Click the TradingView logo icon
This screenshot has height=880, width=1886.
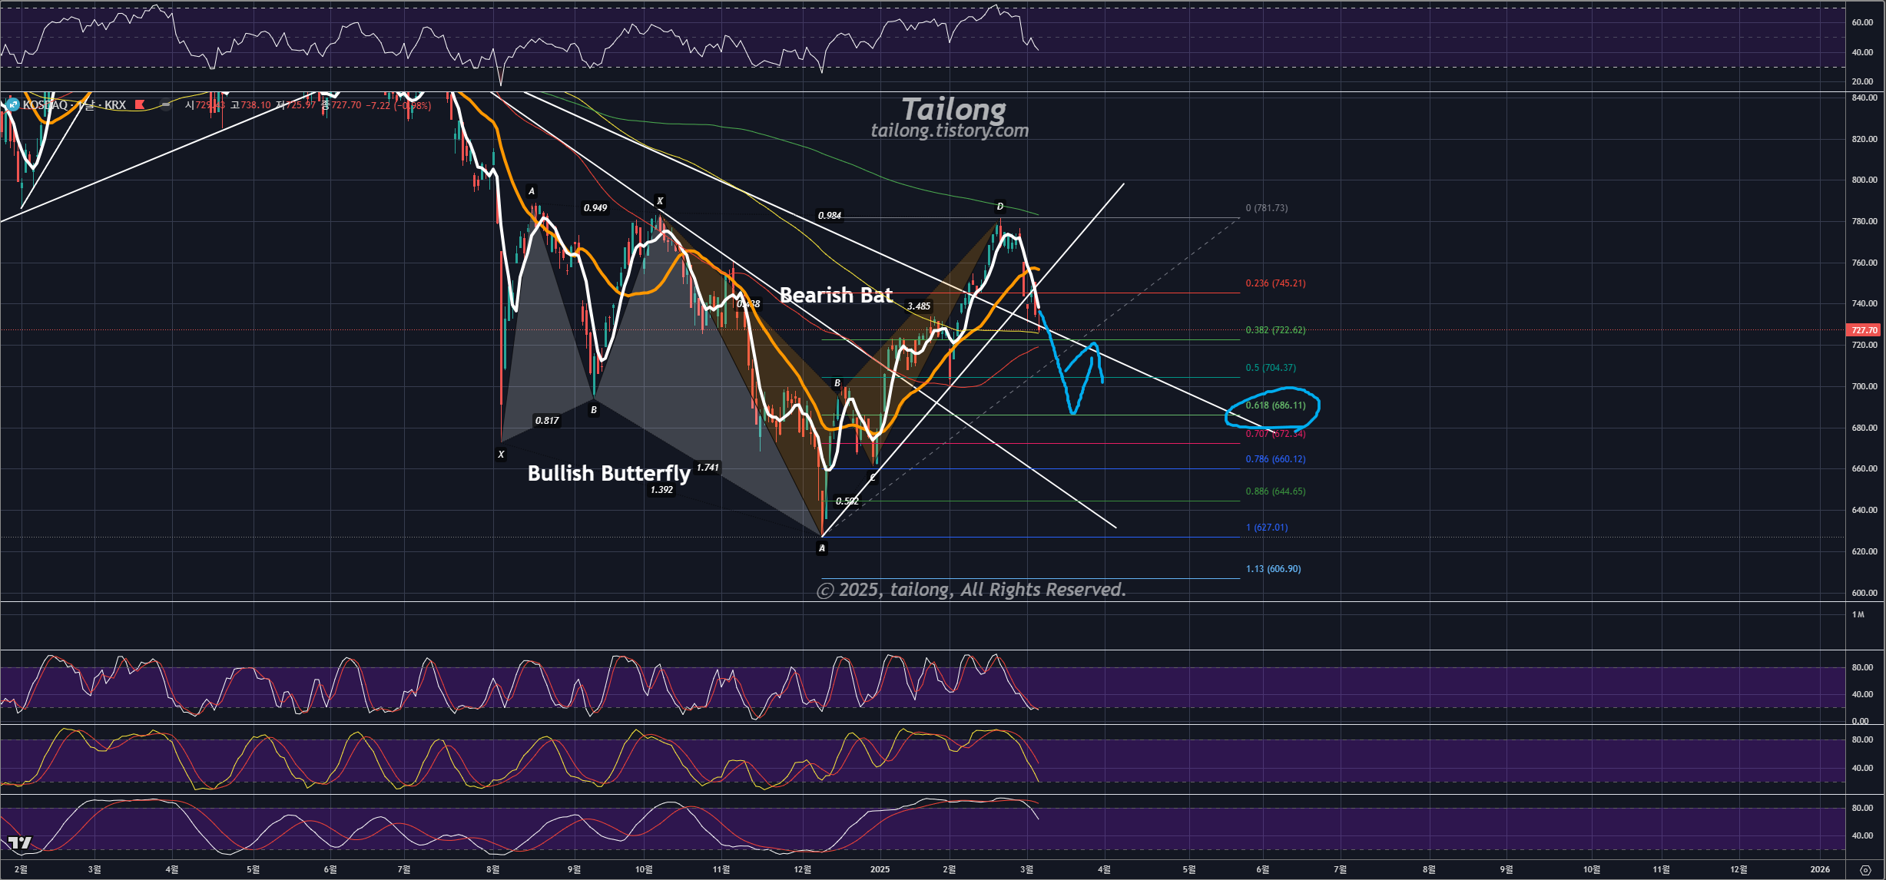click(x=20, y=843)
